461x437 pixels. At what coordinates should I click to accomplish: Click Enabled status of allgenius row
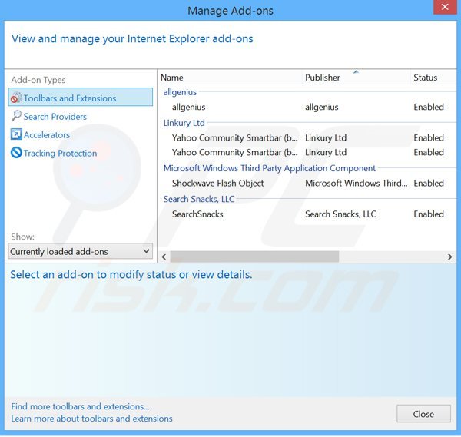click(429, 107)
